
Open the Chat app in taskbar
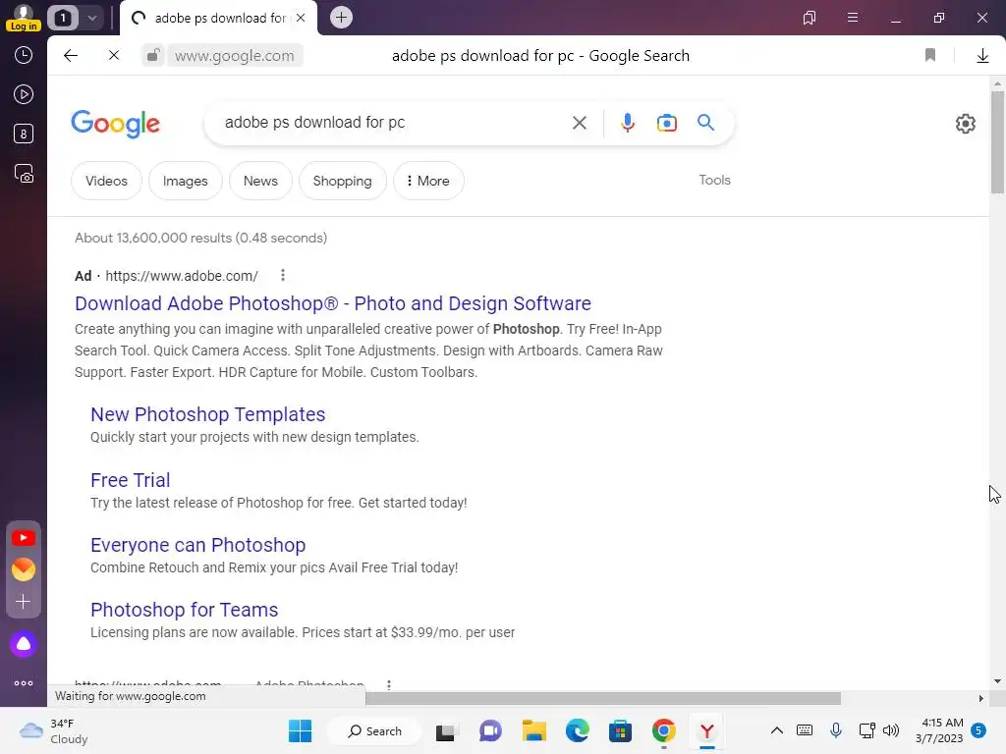[x=490, y=730]
